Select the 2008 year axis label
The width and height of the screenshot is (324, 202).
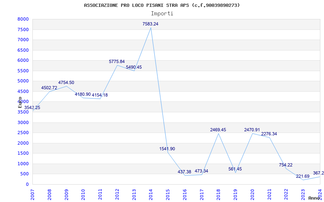coord(49,194)
